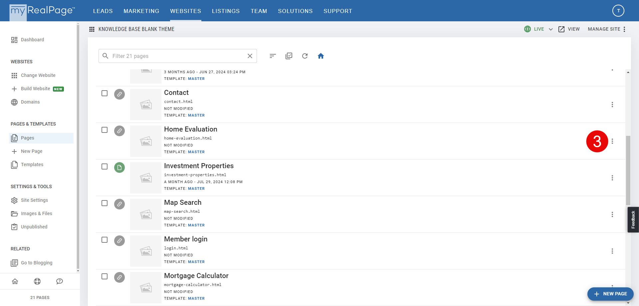Open the support lifebuoy icon in the sidebar
The image size is (639, 306).
pyautogui.click(x=37, y=281)
